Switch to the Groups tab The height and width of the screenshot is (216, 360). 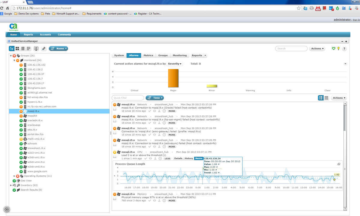pyautogui.click(x=163, y=55)
